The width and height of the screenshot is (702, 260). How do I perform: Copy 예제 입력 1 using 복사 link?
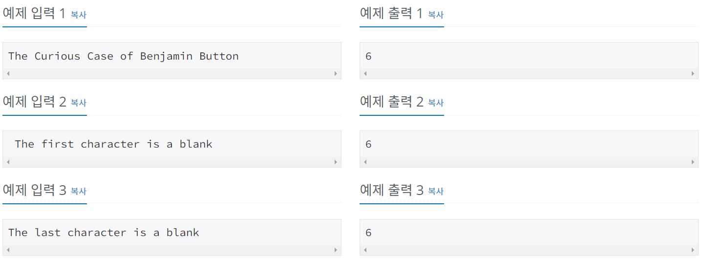[x=79, y=15]
